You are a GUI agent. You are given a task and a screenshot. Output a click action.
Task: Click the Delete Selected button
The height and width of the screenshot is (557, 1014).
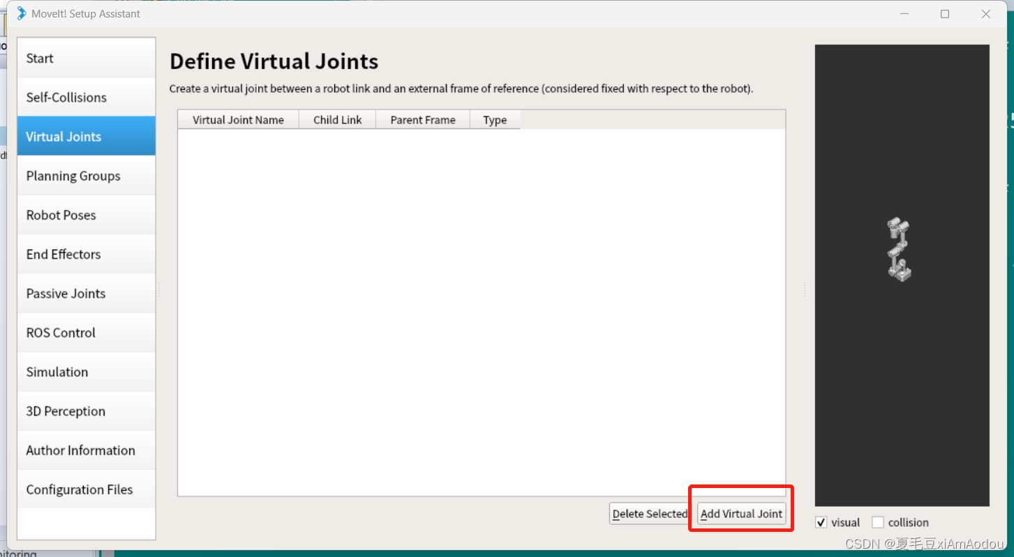pyautogui.click(x=649, y=514)
